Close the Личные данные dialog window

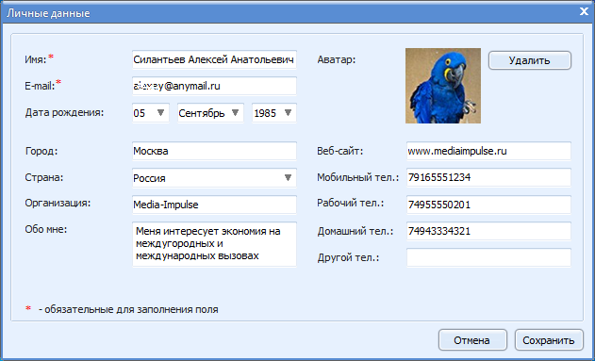(584, 11)
